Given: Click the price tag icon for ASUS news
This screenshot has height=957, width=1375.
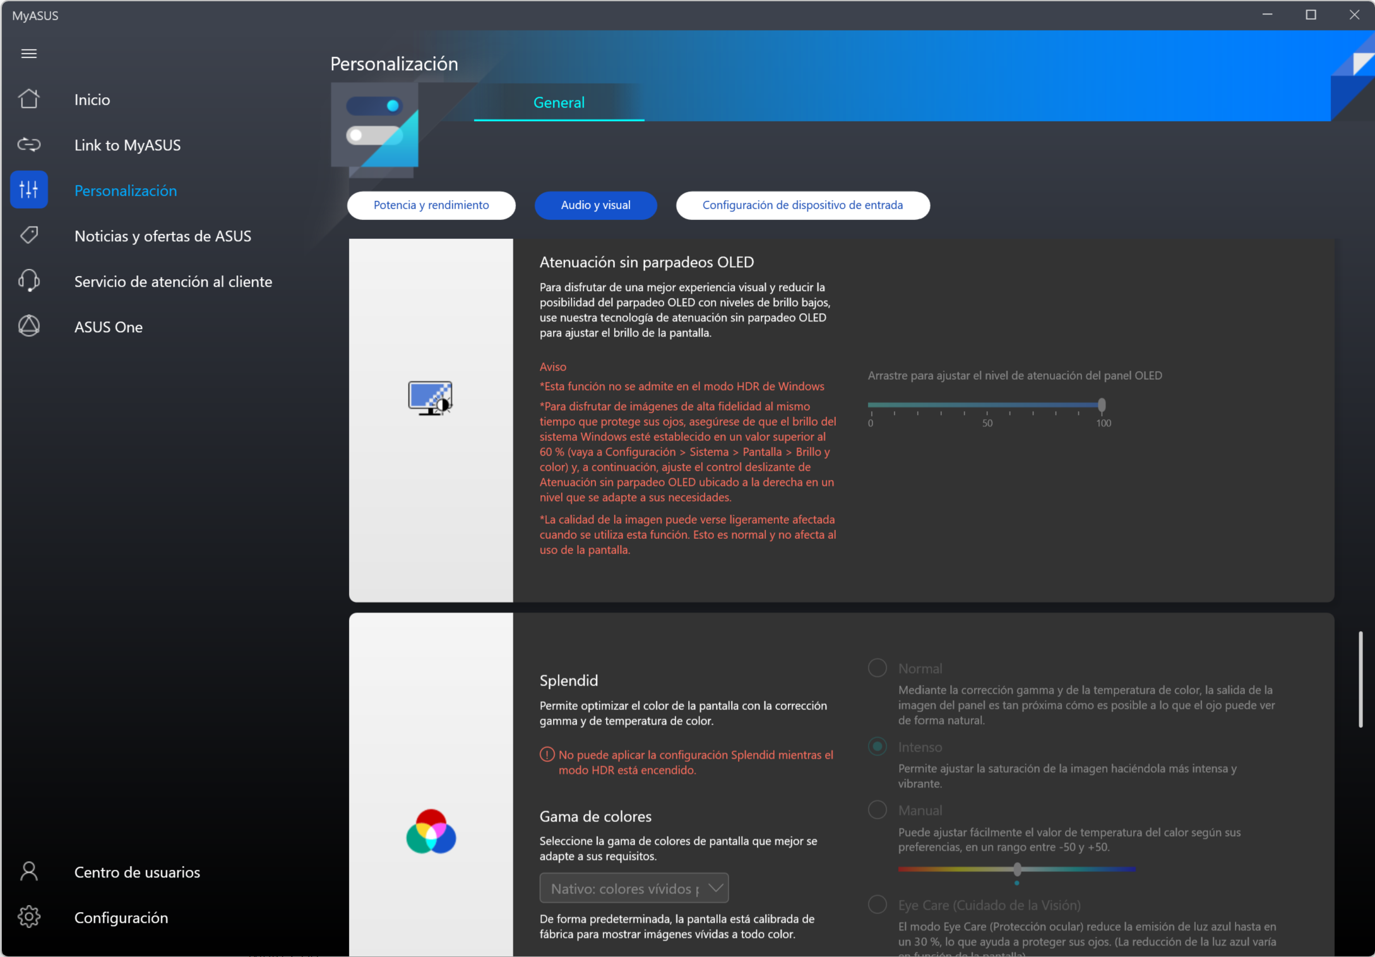Looking at the screenshot, I should tap(29, 236).
